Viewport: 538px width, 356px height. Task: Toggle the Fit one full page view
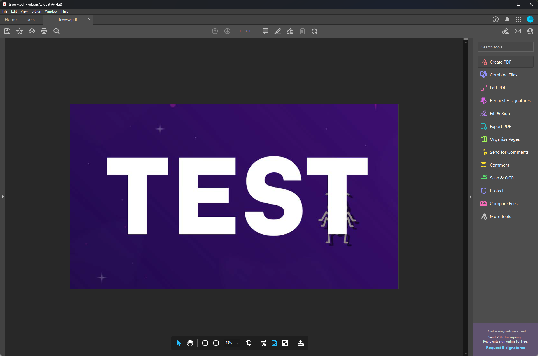(274, 343)
